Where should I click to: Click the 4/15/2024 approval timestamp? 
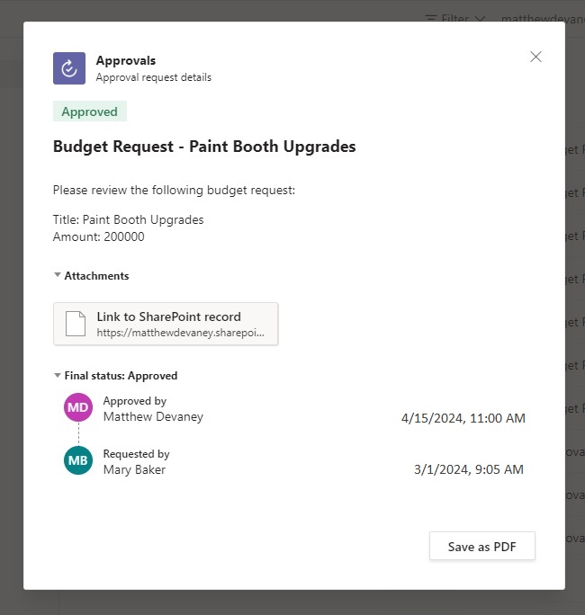(463, 418)
